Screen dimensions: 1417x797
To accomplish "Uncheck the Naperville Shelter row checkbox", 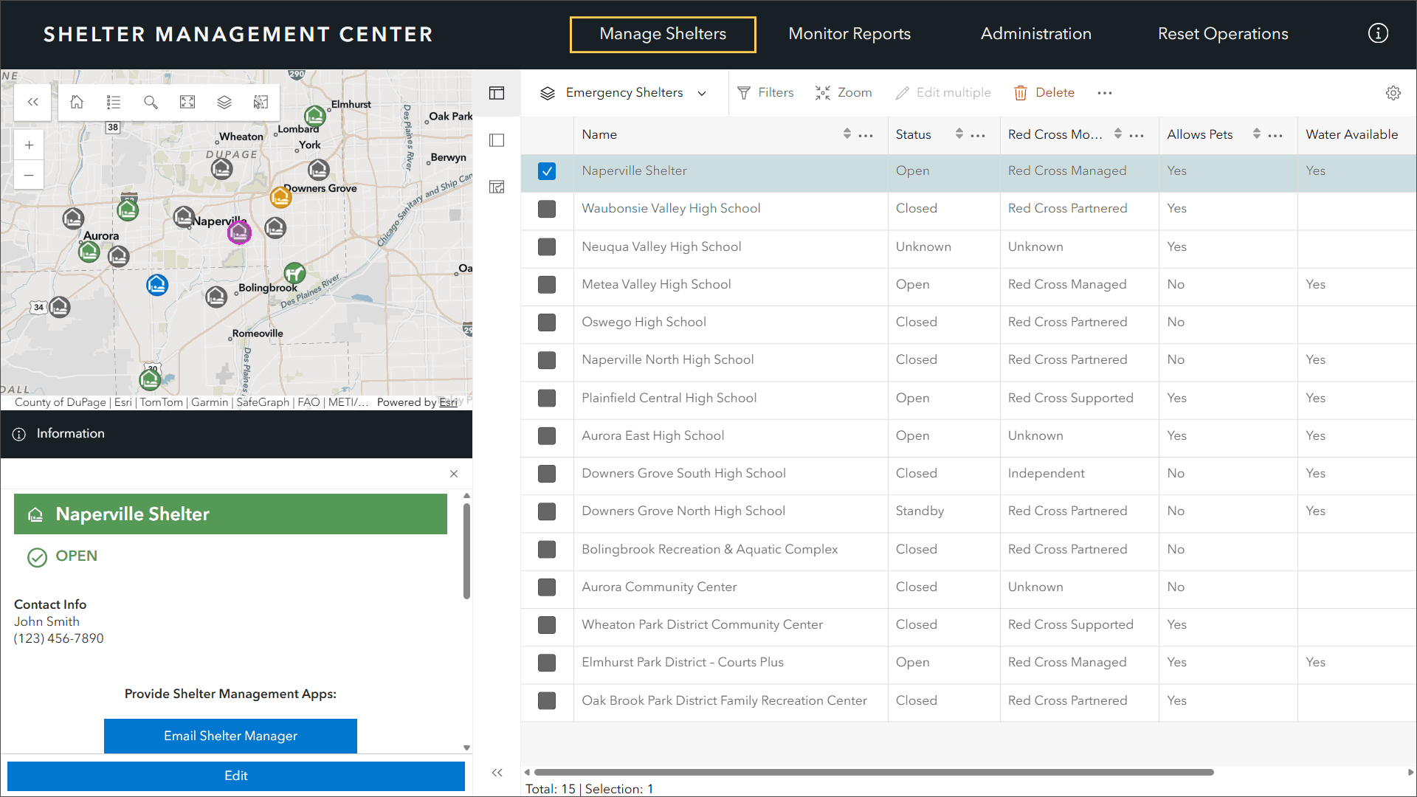I will [547, 171].
